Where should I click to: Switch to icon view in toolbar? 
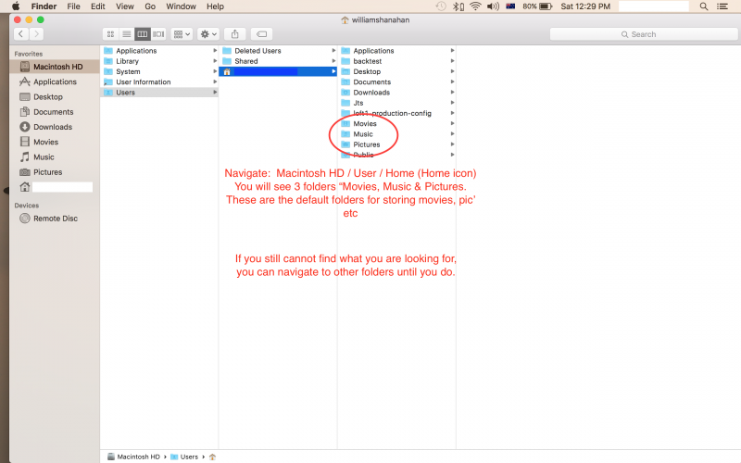click(x=110, y=34)
